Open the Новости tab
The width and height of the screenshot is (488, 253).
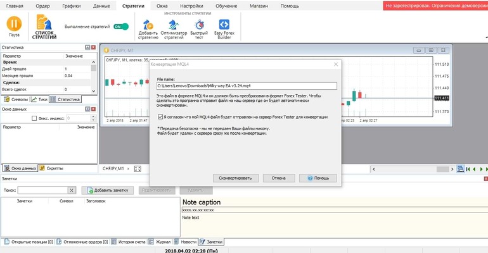click(186, 242)
